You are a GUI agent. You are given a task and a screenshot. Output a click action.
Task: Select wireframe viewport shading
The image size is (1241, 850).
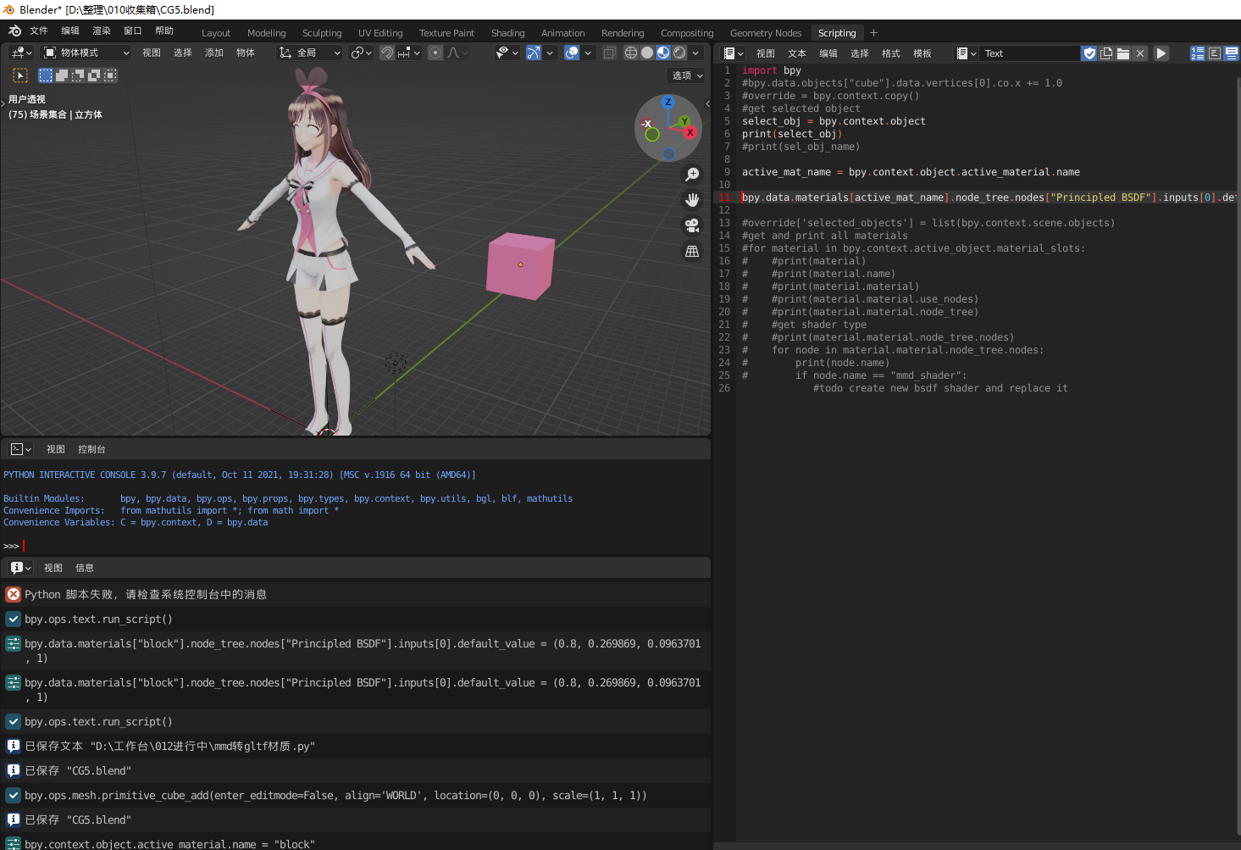[x=631, y=53]
